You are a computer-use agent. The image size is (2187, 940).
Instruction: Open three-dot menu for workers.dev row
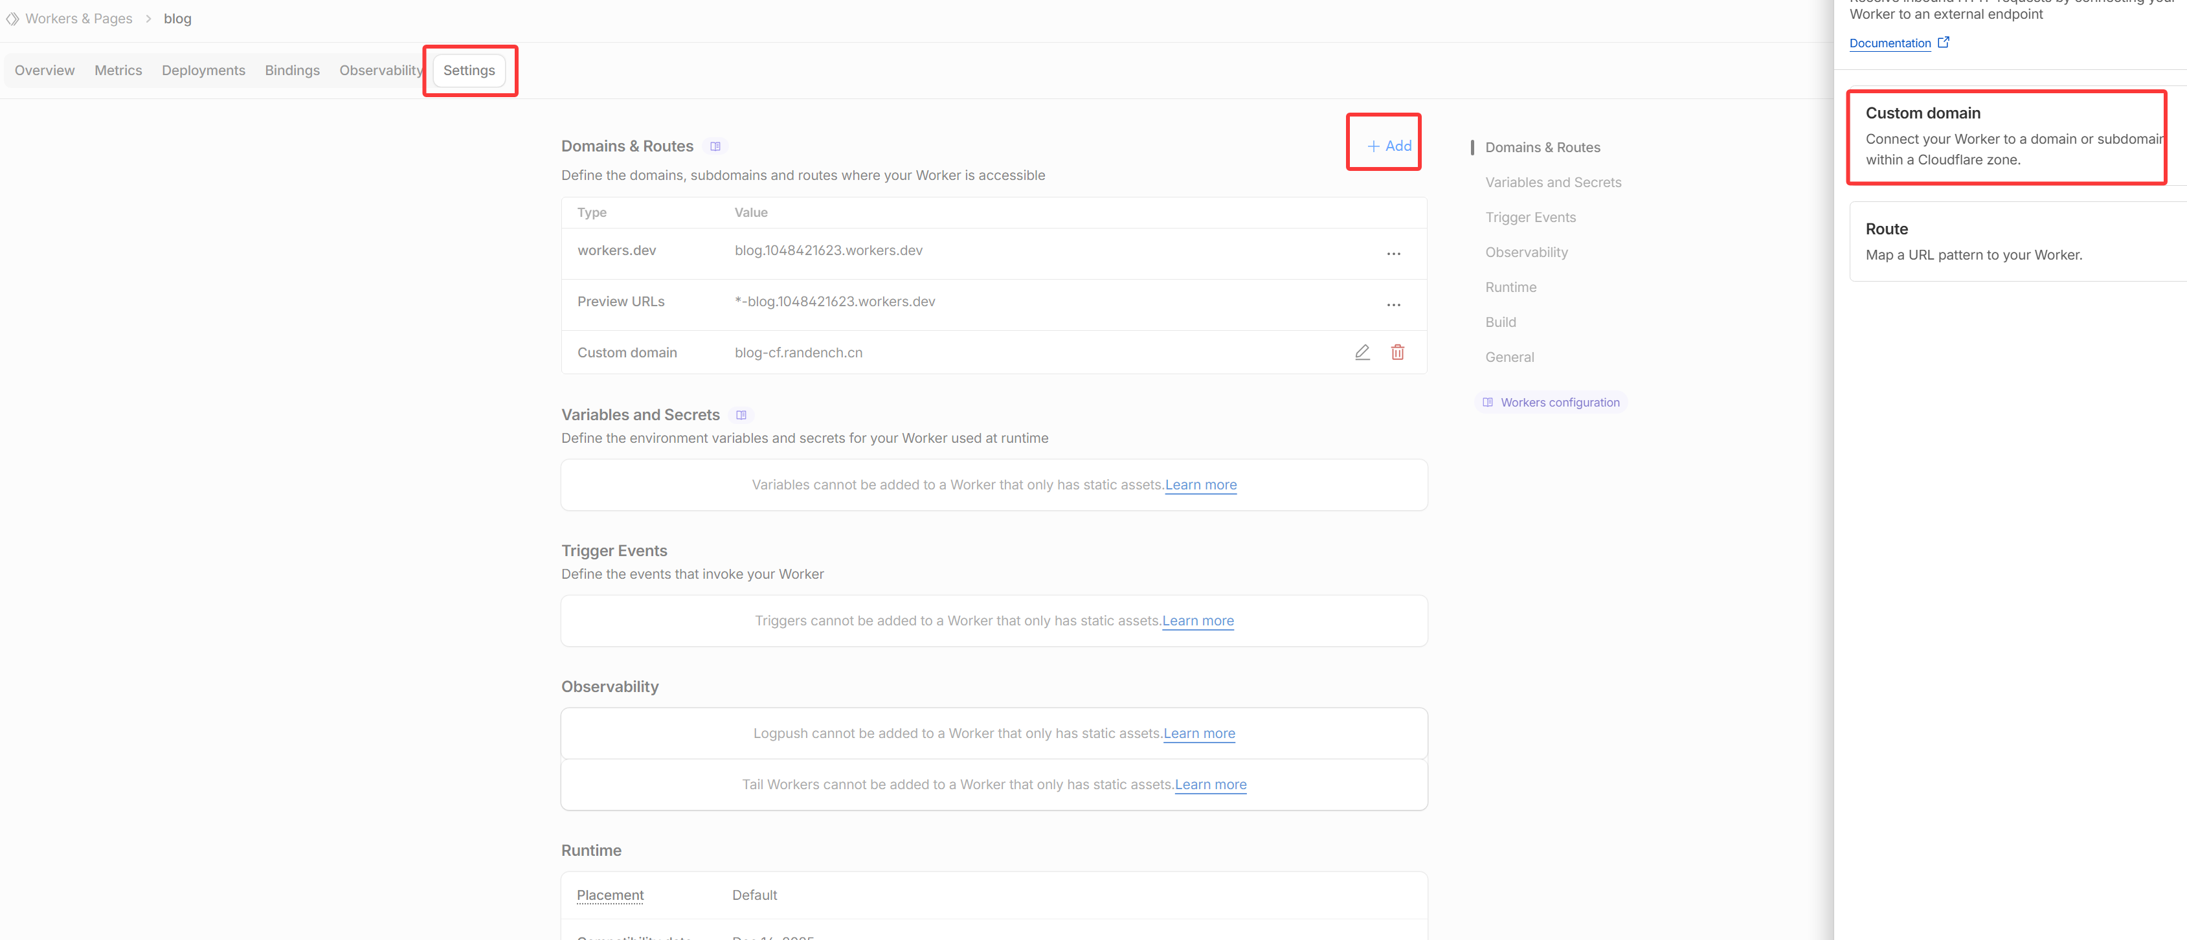[x=1393, y=254]
